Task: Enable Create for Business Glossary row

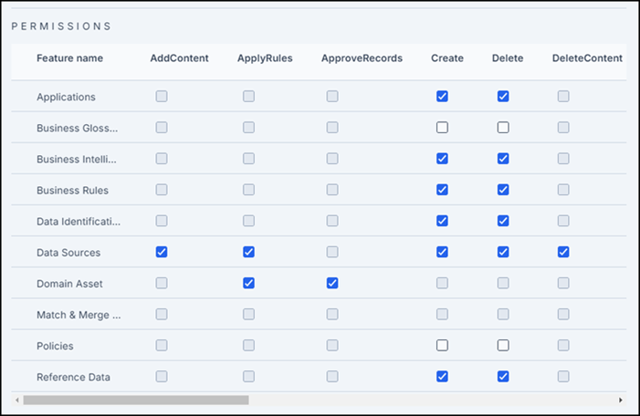Action: [442, 128]
